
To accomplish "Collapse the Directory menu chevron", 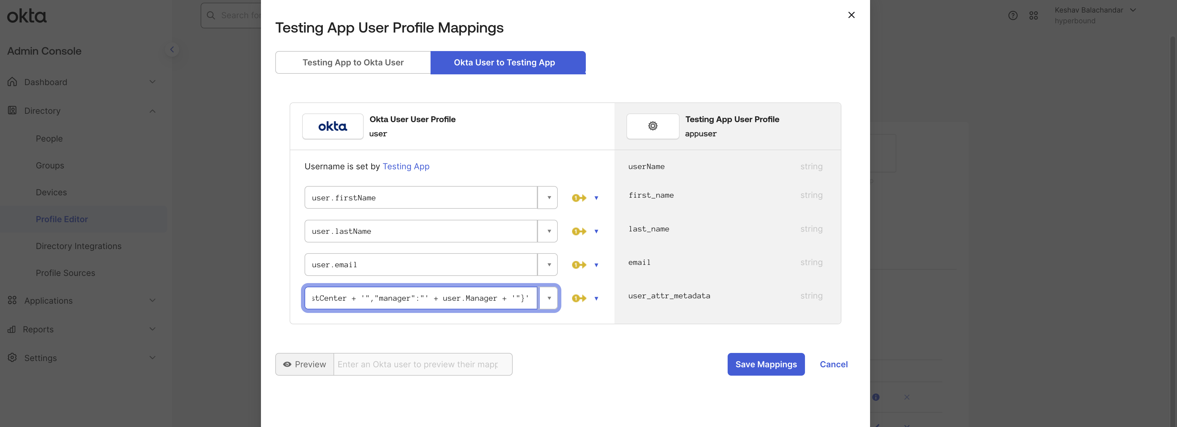I will coord(153,111).
